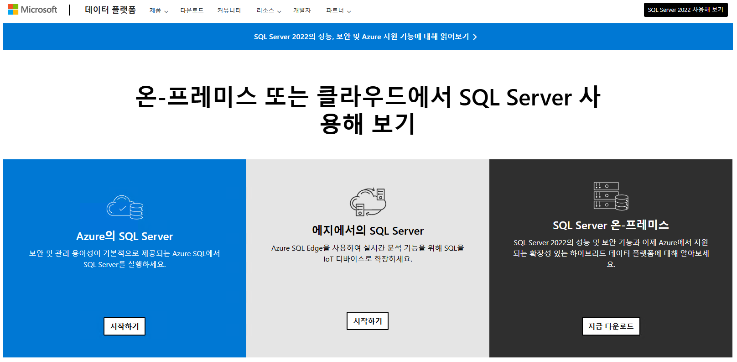737x362 pixels.
Task: Open the 다운로드 menu item
Action: (192, 10)
